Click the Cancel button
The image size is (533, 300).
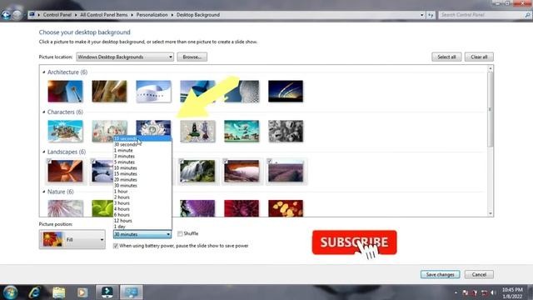(479, 274)
